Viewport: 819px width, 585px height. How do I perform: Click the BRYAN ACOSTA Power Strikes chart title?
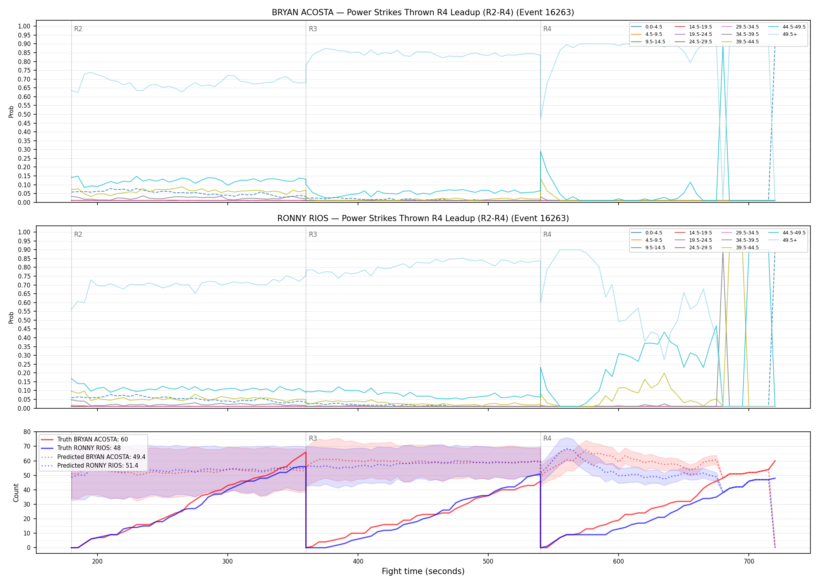click(x=423, y=12)
